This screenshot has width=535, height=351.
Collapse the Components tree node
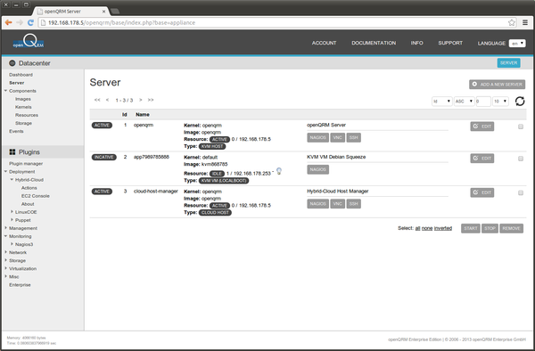5,91
